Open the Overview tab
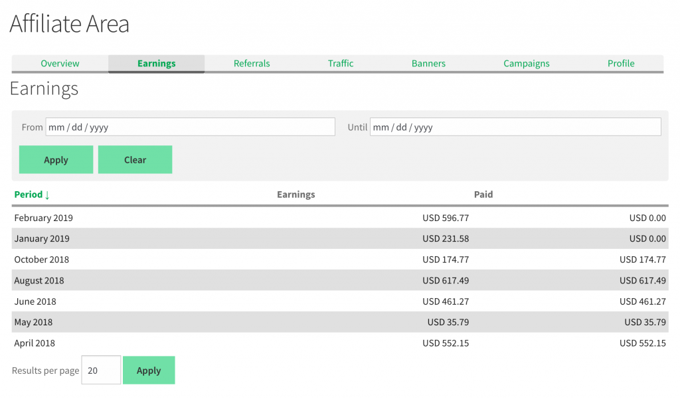The width and height of the screenshot is (680, 399). (x=60, y=63)
